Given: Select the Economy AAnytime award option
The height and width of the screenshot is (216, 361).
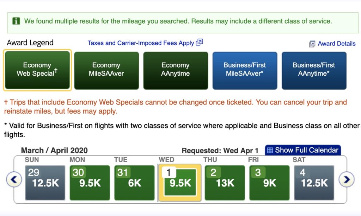Looking at the screenshot, I should (175, 70).
